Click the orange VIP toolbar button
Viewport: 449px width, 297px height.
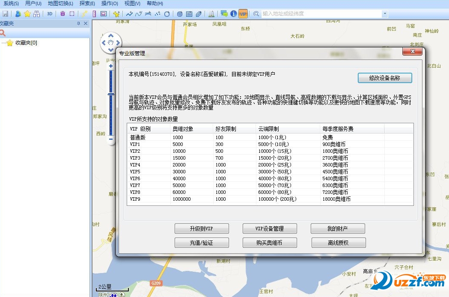click(243, 14)
